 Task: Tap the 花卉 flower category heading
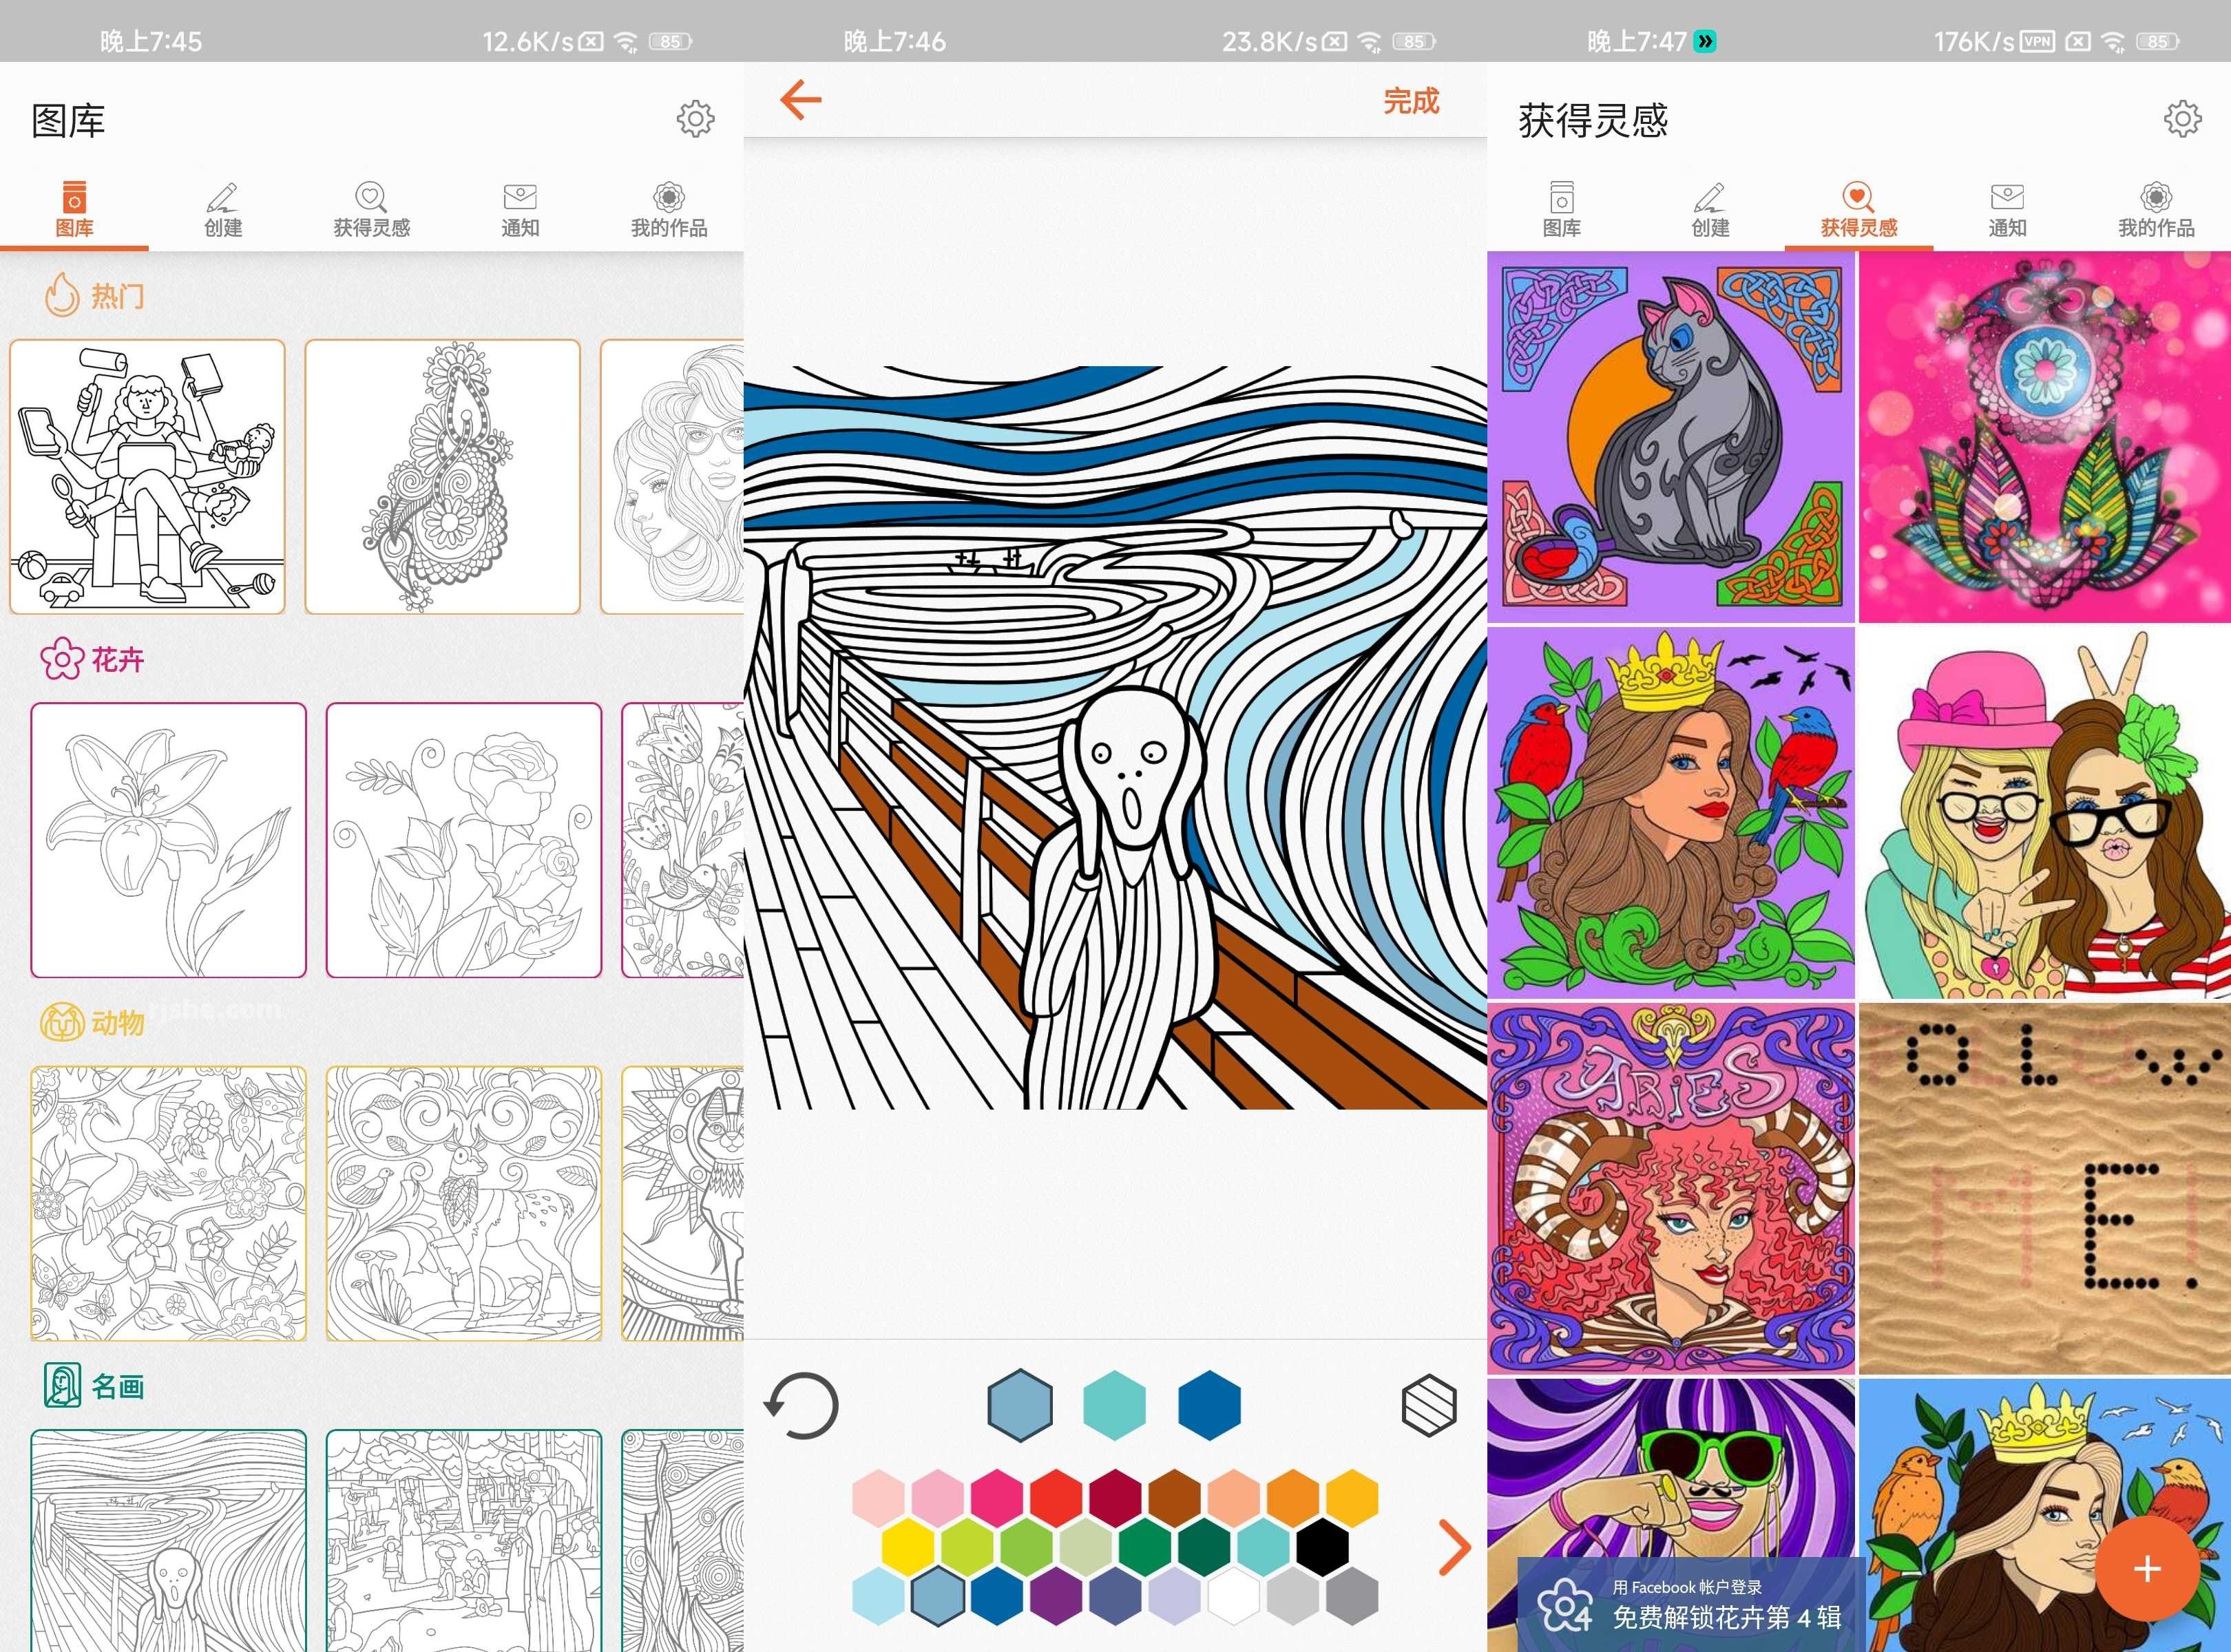point(92,660)
